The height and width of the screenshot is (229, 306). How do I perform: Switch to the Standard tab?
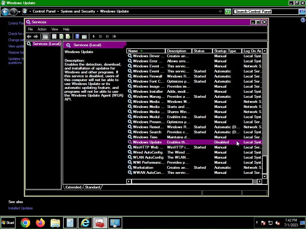click(92, 187)
